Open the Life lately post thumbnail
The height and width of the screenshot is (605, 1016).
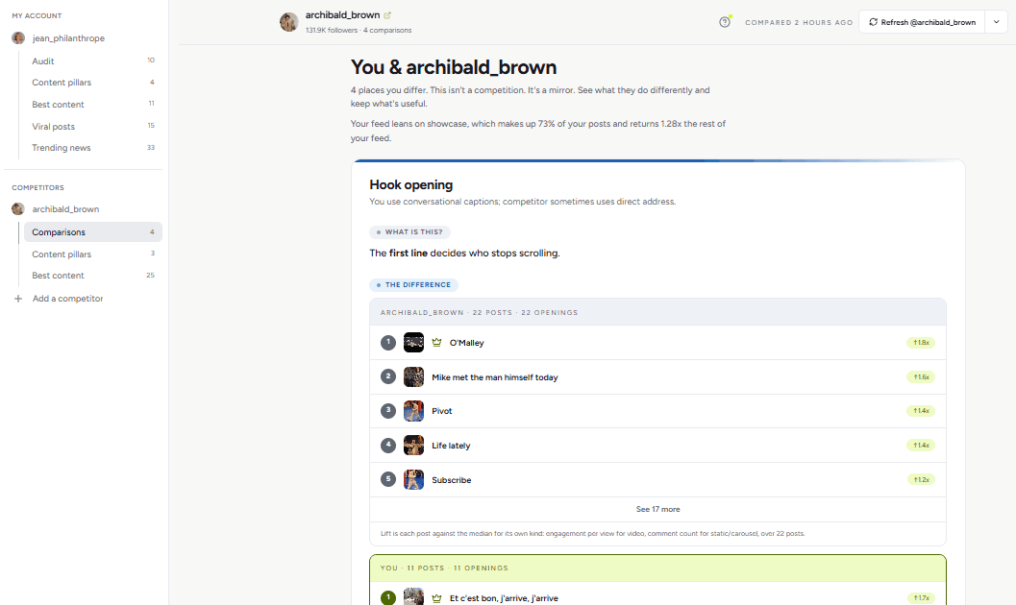click(413, 446)
